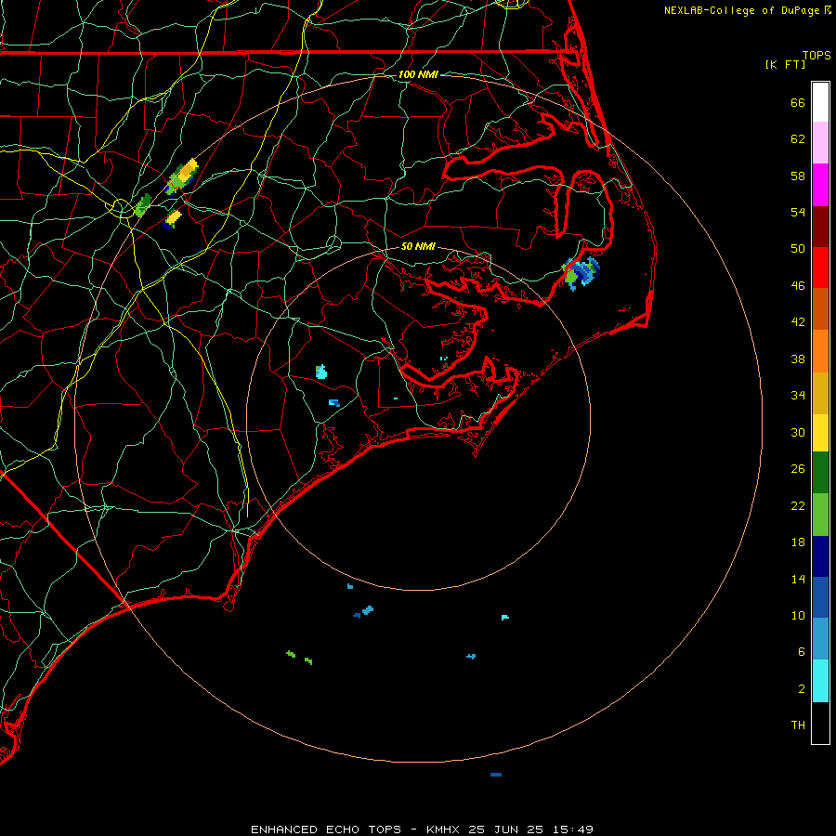
Task: Pick the navy blue legend swatch
Action: [x=820, y=556]
